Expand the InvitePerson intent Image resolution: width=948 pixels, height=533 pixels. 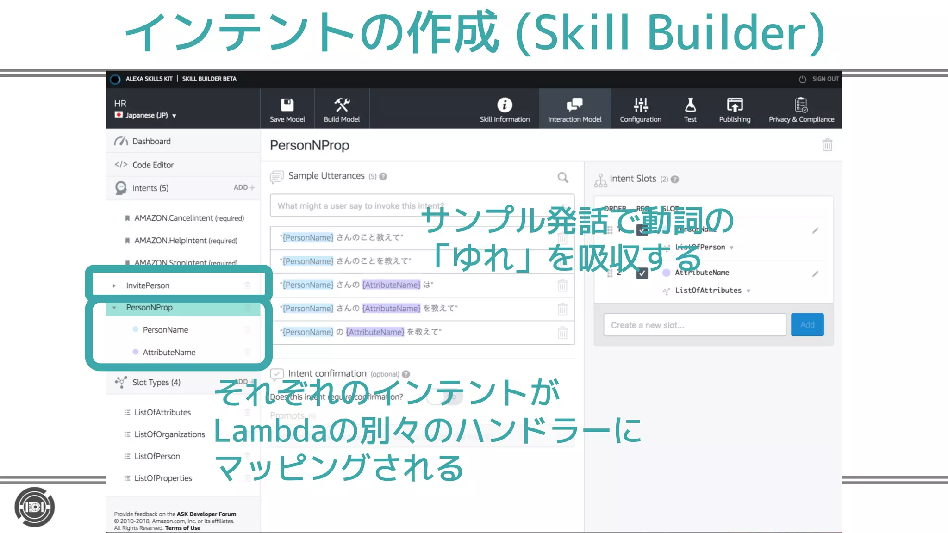pyautogui.click(x=114, y=286)
